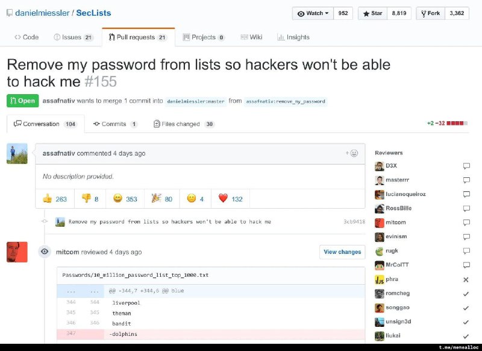
Task: Click the thumbs down reaction 8
Action: coord(90,199)
